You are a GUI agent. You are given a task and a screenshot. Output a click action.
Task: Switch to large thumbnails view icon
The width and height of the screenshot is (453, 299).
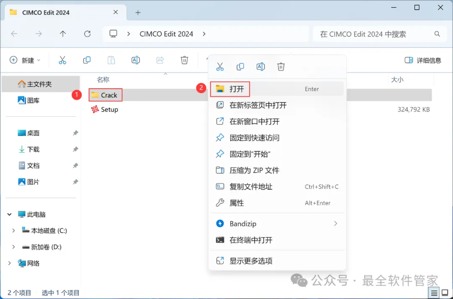tap(445, 293)
